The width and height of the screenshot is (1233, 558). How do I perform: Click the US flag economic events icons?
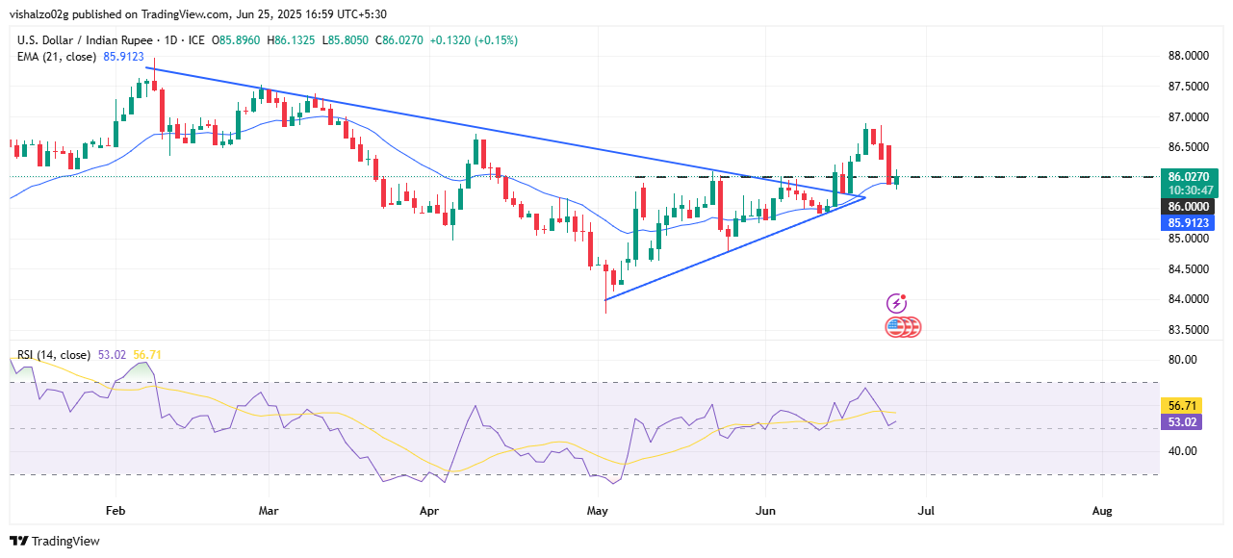[x=903, y=327]
